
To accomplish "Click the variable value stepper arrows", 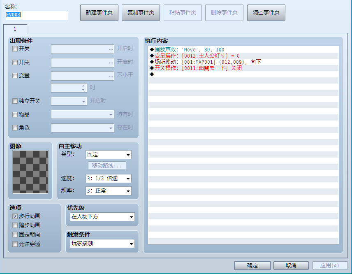I will pos(83,88).
